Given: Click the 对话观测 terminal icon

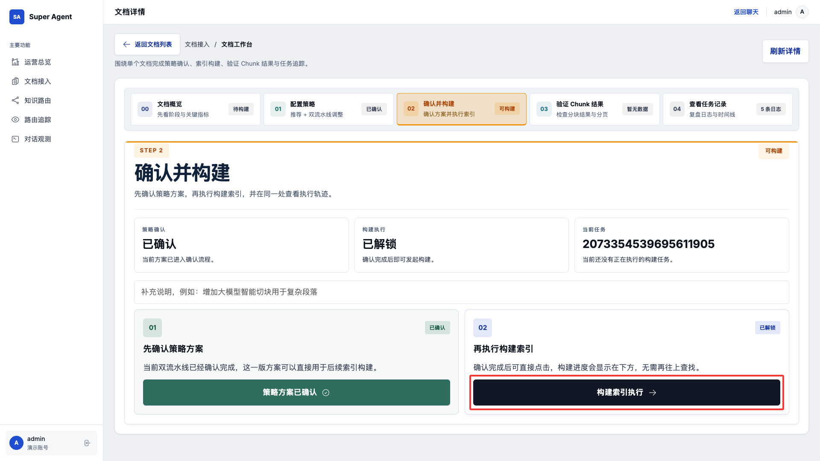Looking at the screenshot, I should pos(15,139).
